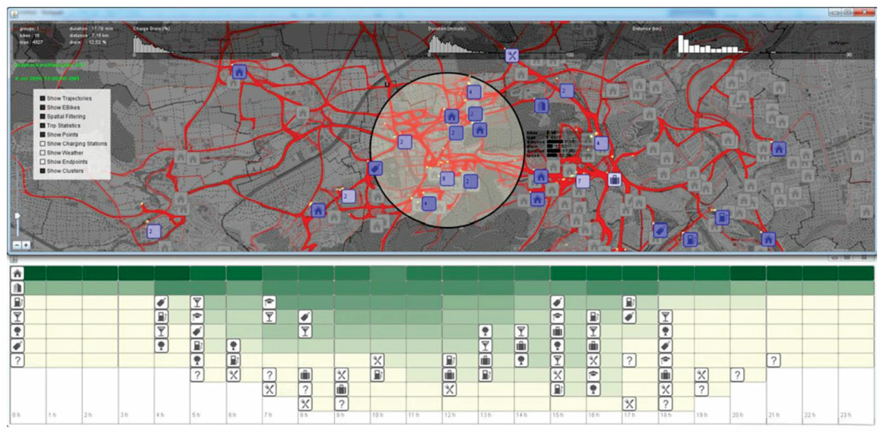Select the tools icon in the 12 h column
The height and width of the screenshot is (438, 883).
[449, 389]
